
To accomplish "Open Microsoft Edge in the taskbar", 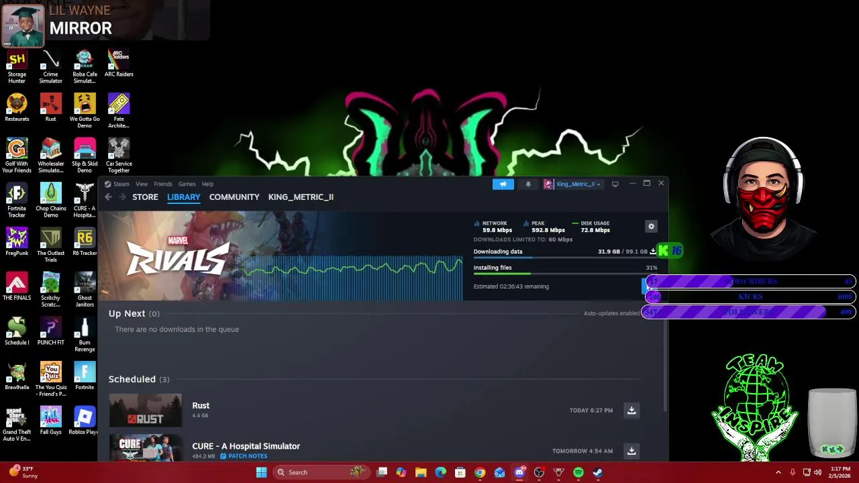I will pos(440,472).
